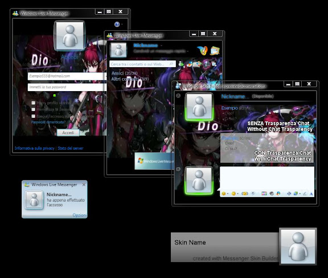The image size is (328, 278).
Task: Expand the Nickname status dropdown arrow
Action: click(161, 46)
